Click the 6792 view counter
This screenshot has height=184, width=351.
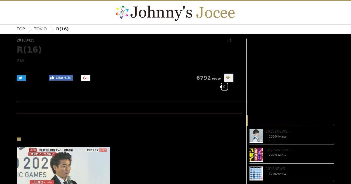[x=209, y=78]
